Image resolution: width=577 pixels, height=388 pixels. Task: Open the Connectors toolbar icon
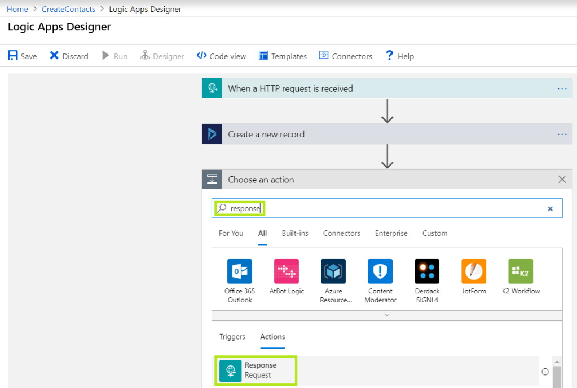pos(345,56)
